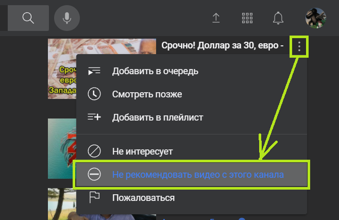This screenshot has width=339, height=220.
Task: Open the teal thumbnail video on the left
Action: pos(62,148)
